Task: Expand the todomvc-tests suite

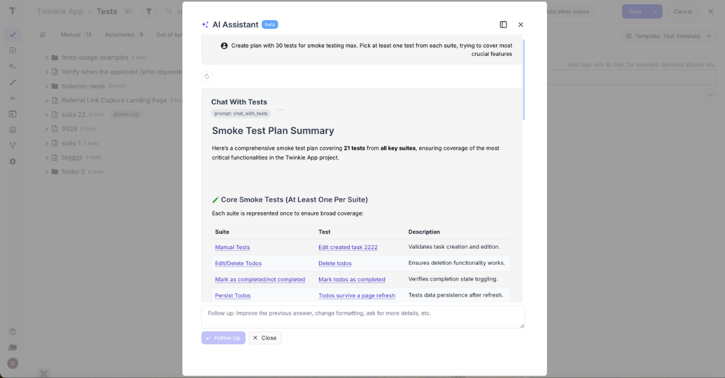Action: 46,86
